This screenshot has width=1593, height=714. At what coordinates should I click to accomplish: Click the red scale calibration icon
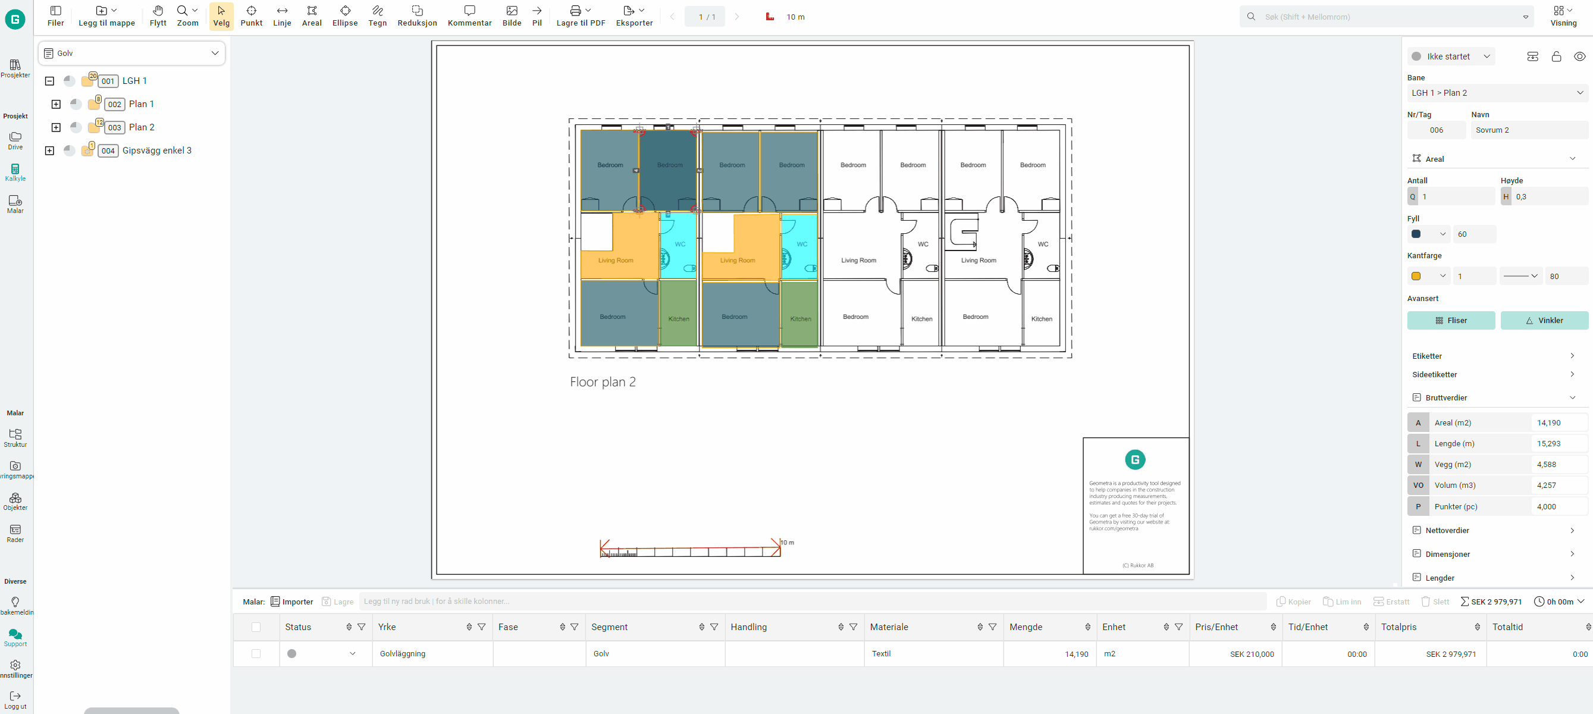click(770, 17)
